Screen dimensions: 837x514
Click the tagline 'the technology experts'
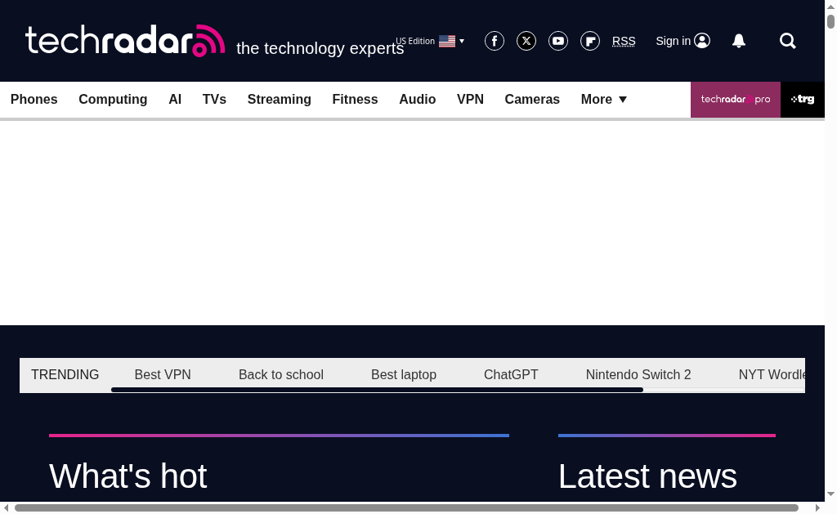(320, 48)
